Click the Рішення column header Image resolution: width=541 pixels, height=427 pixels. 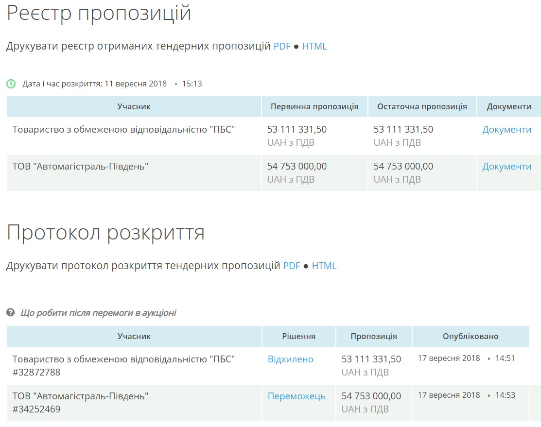tap(298, 336)
